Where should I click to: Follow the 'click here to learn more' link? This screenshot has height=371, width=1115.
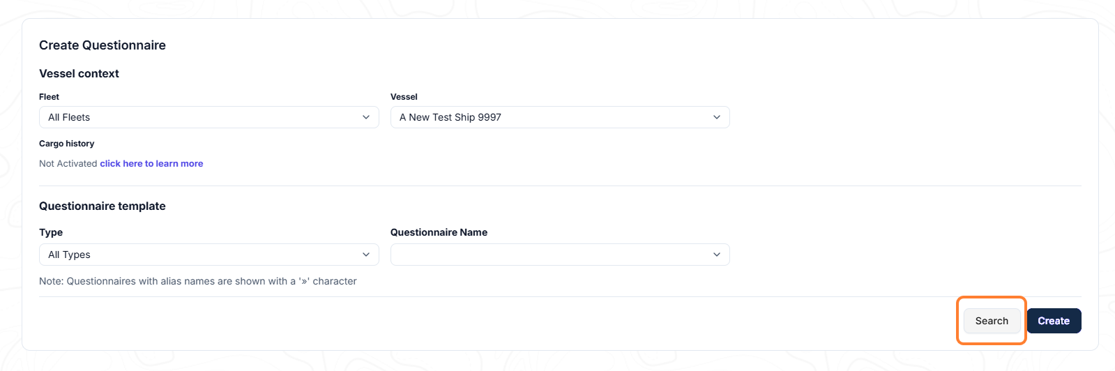(x=151, y=163)
